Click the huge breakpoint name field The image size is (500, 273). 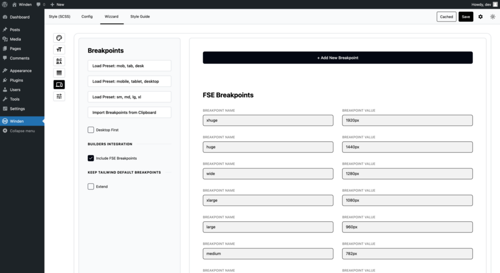[x=268, y=147]
